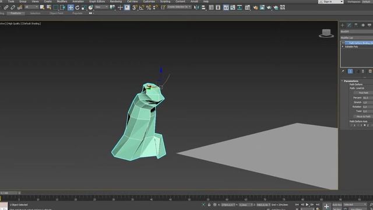373x210 pixels.
Task: Select the Z Path Deform Axis radio
Action: [365, 125]
